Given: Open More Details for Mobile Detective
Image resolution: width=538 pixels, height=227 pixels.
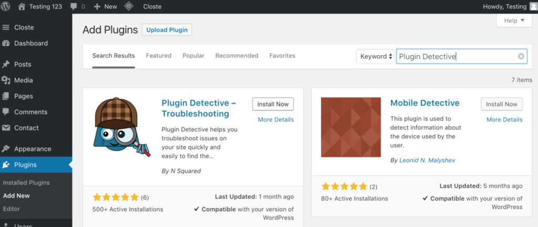Looking at the screenshot, I should click(x=504, y=120).
